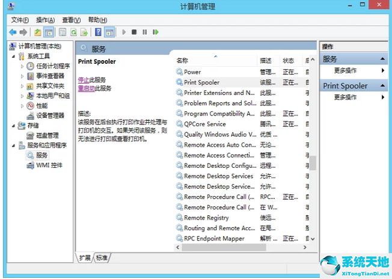Select the Remote Registry service
The width and height of the screenshot is (392, 279).
click(242, 218)
